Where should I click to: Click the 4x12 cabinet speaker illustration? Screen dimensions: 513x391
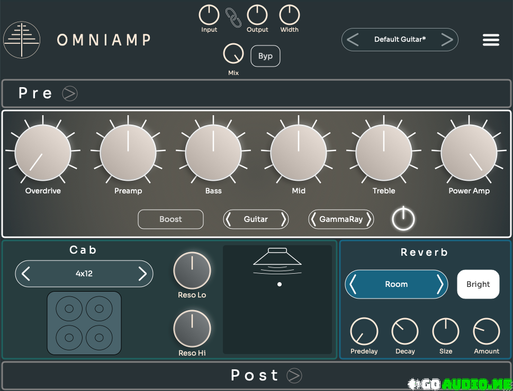[x=84, y=323]
